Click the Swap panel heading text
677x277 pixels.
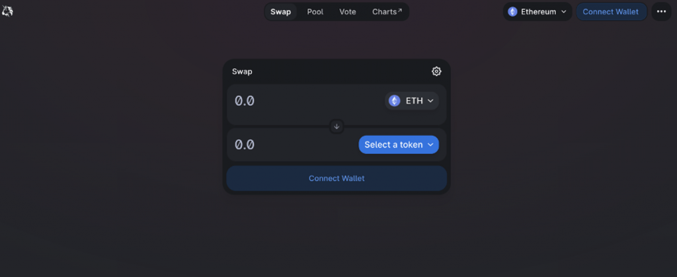point(242,71)
